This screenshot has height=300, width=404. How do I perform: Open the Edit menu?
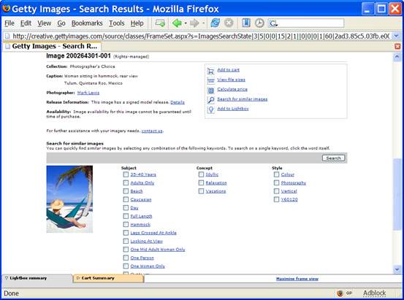pos(26,23)
